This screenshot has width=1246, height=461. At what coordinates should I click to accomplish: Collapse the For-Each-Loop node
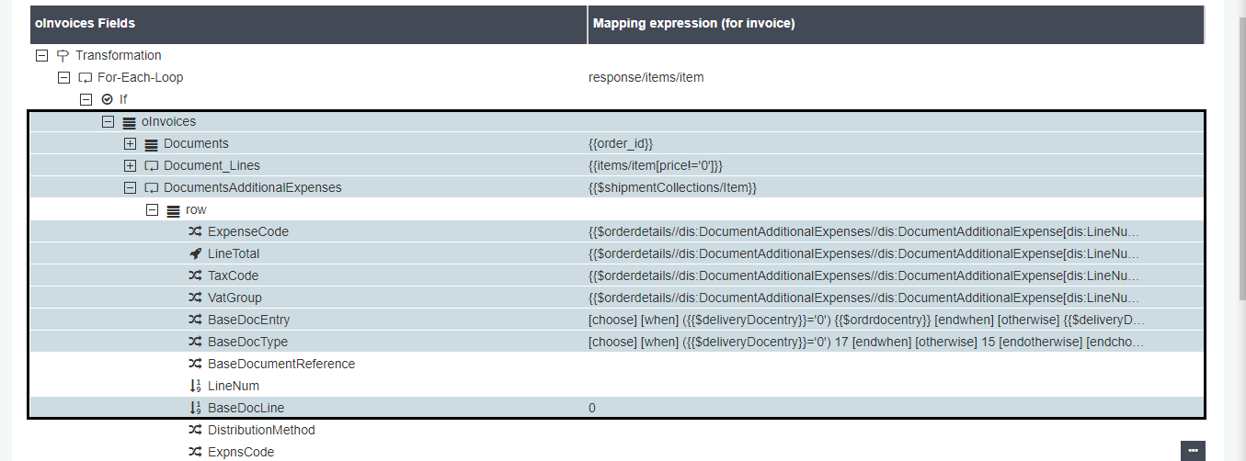tap(63, 77)
